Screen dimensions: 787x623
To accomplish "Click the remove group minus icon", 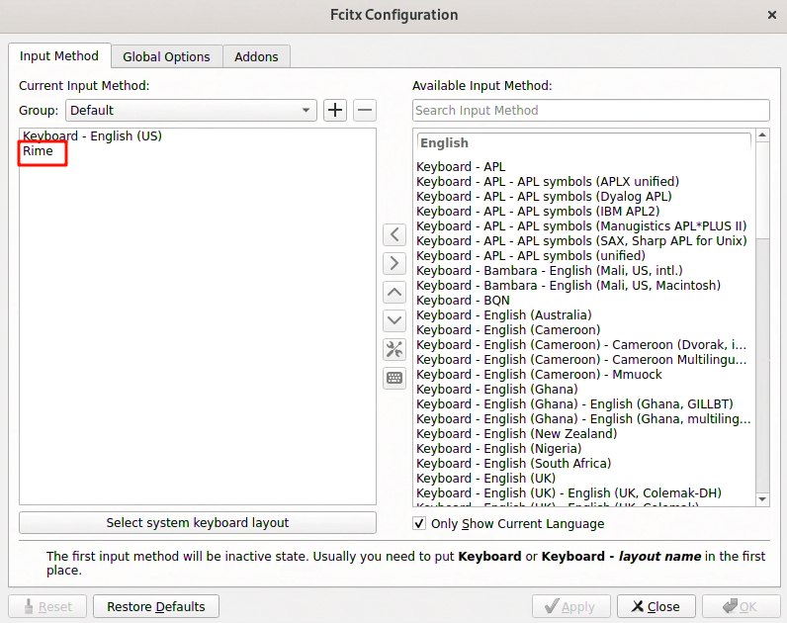I will (x=365, y=110).
